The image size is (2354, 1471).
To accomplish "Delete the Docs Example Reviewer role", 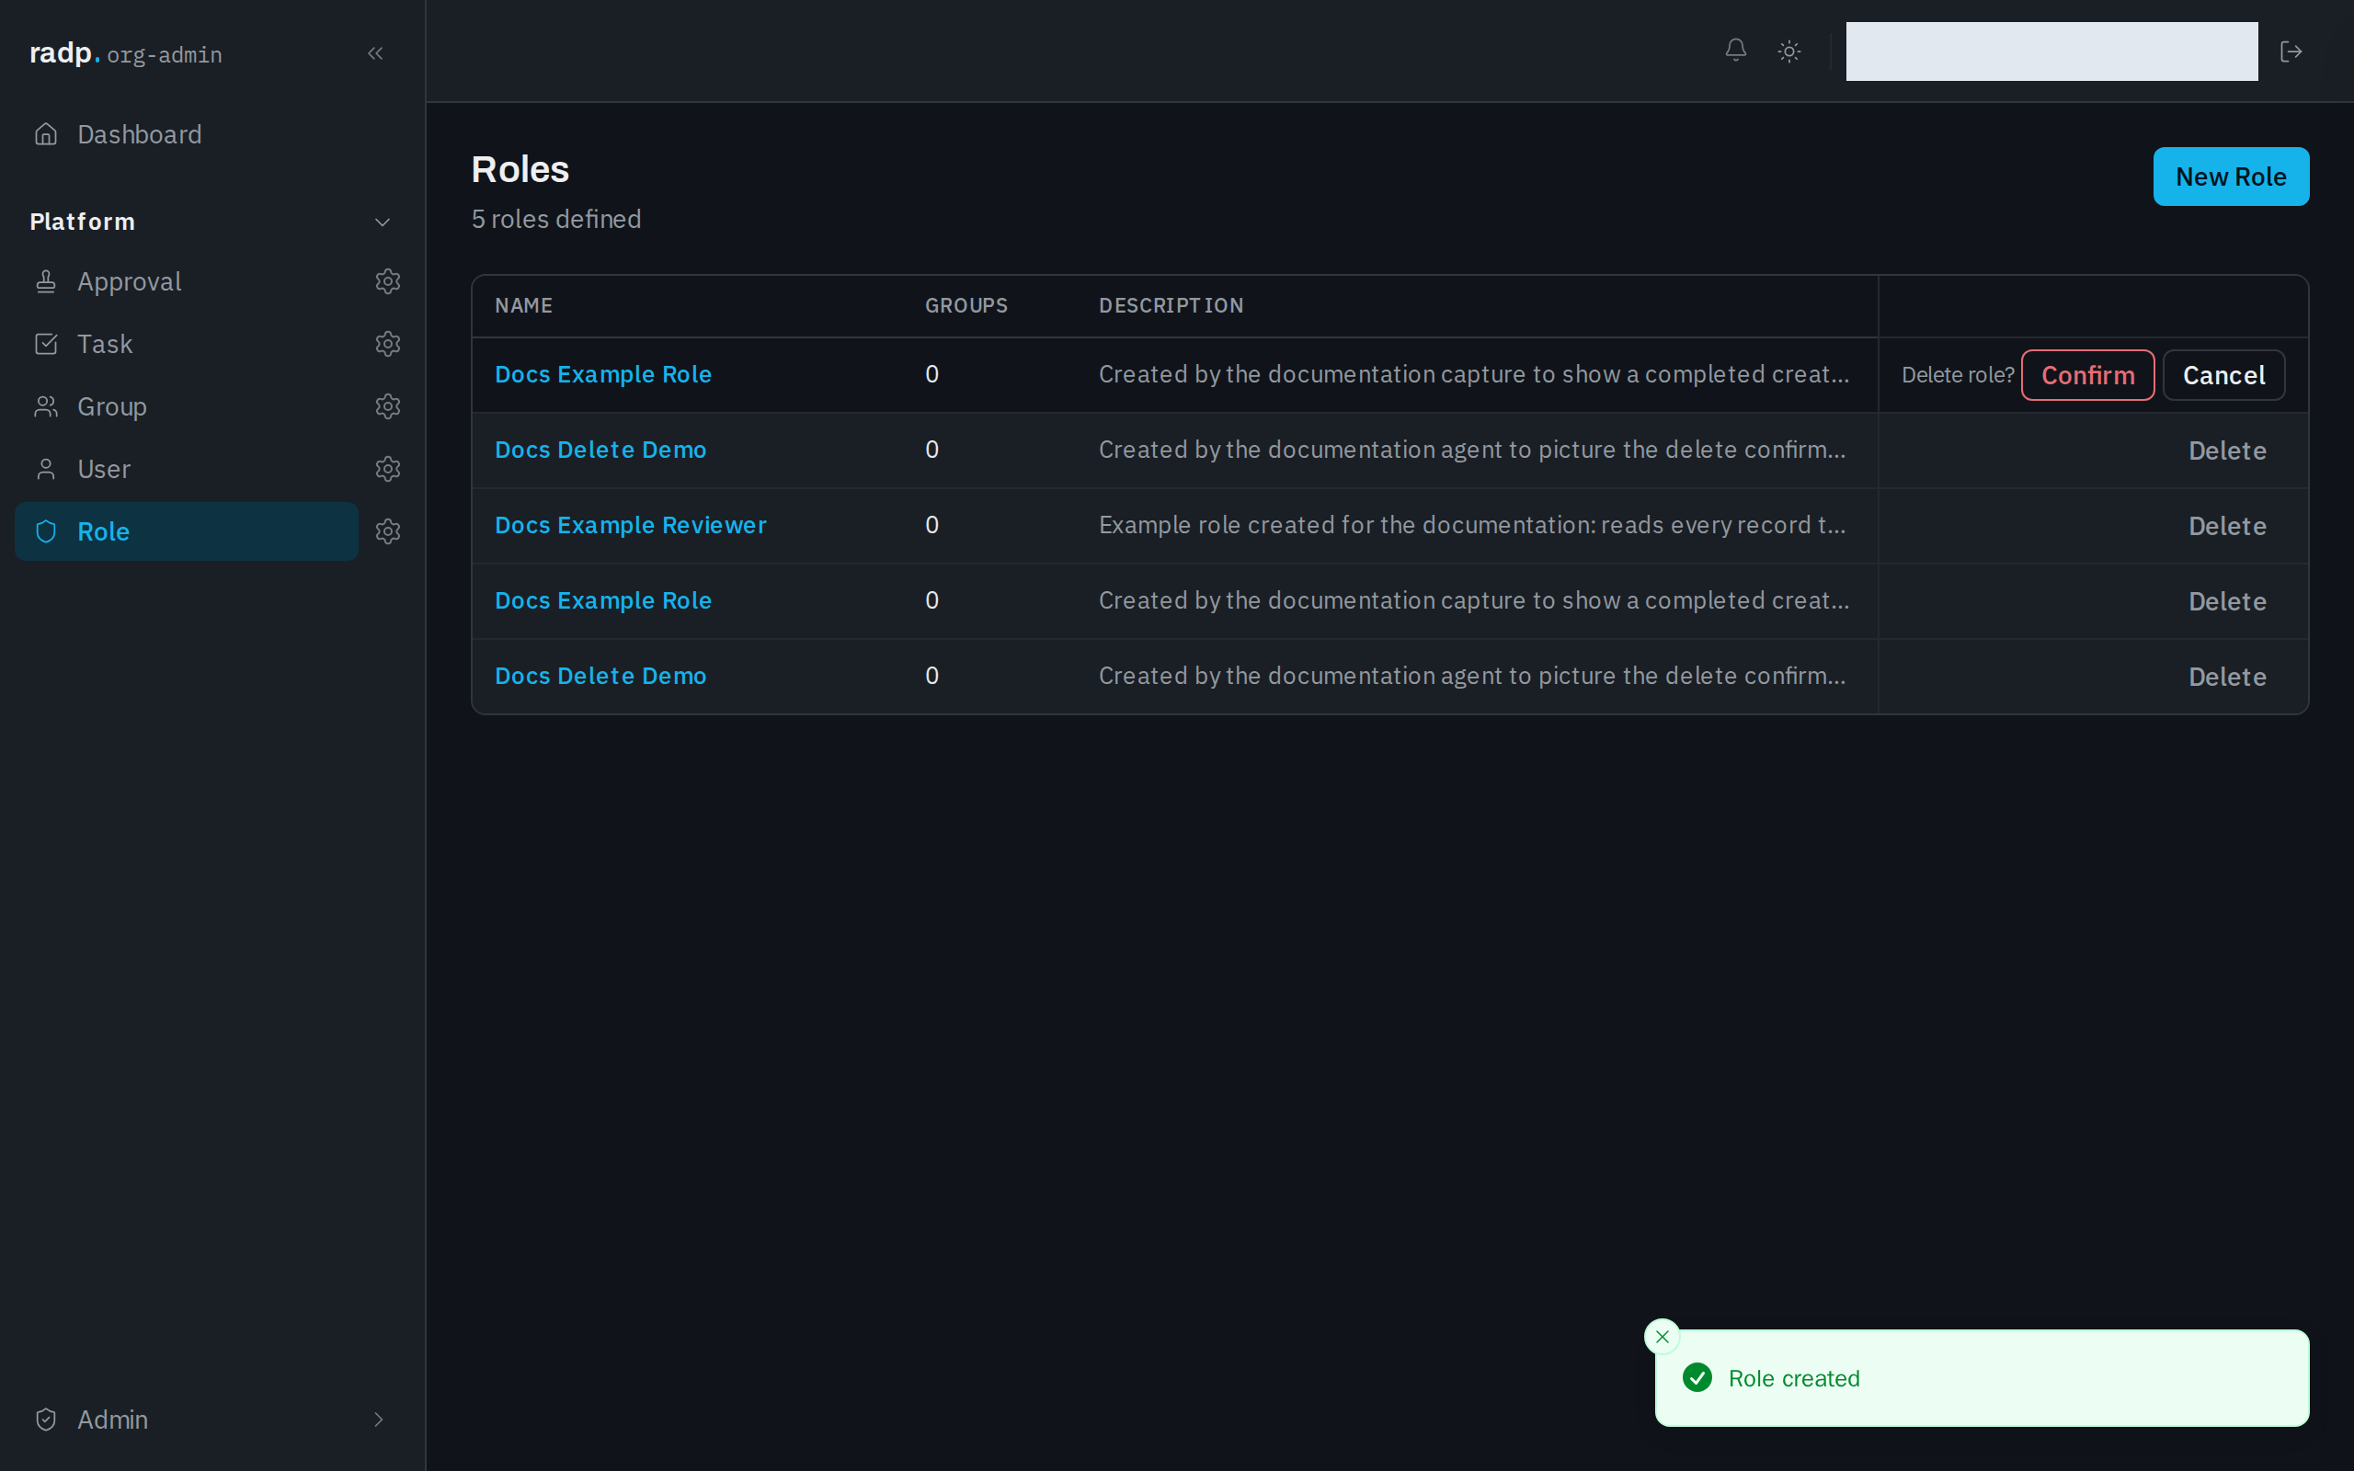I will [x=2226, y=526].
